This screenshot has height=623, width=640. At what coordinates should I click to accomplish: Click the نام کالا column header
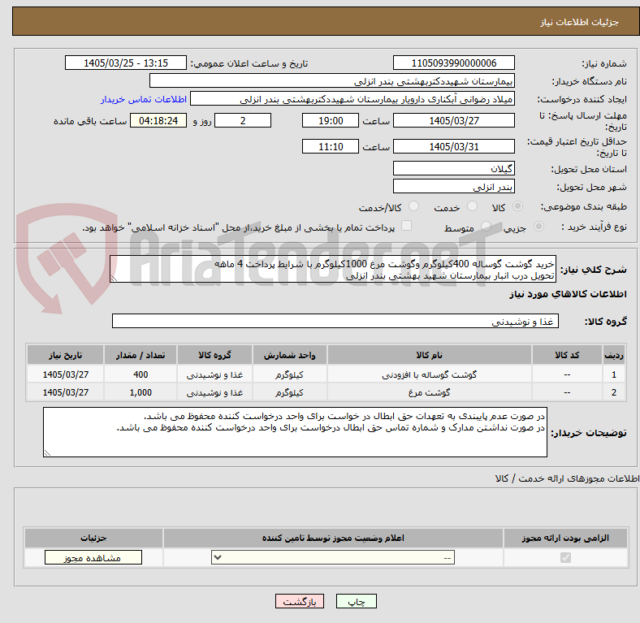click(x=430, y=355)
